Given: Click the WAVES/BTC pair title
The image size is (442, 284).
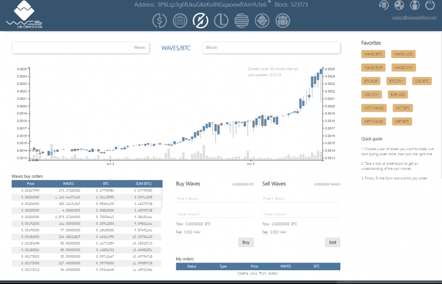Looking at the screenshot, I should (176, 48).
